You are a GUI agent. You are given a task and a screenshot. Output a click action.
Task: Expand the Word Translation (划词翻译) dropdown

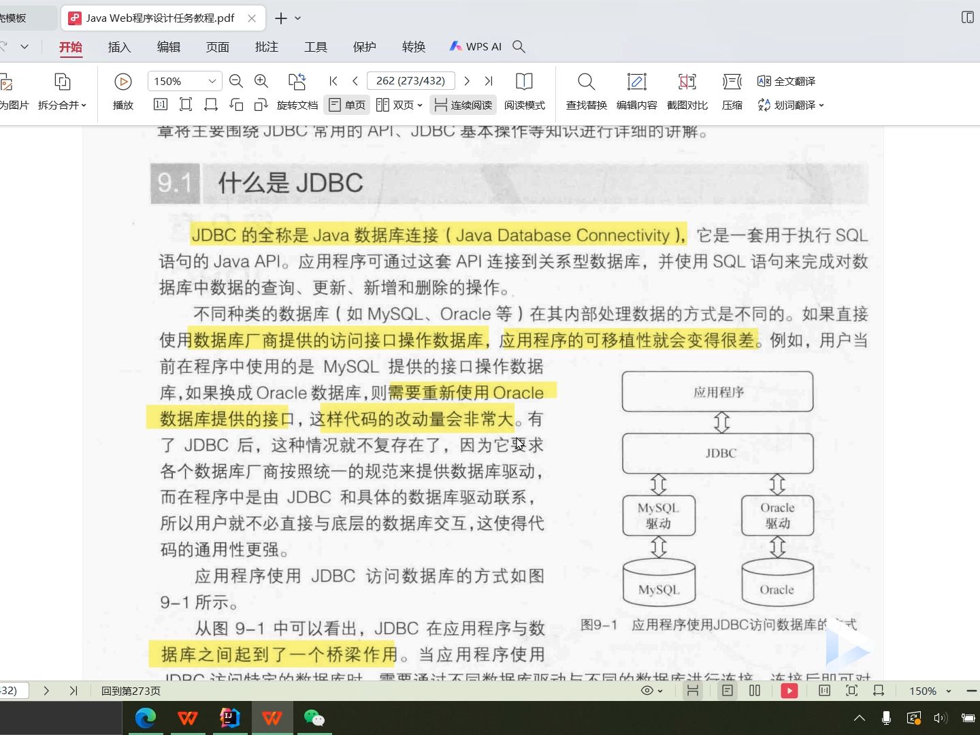[821, 105]
